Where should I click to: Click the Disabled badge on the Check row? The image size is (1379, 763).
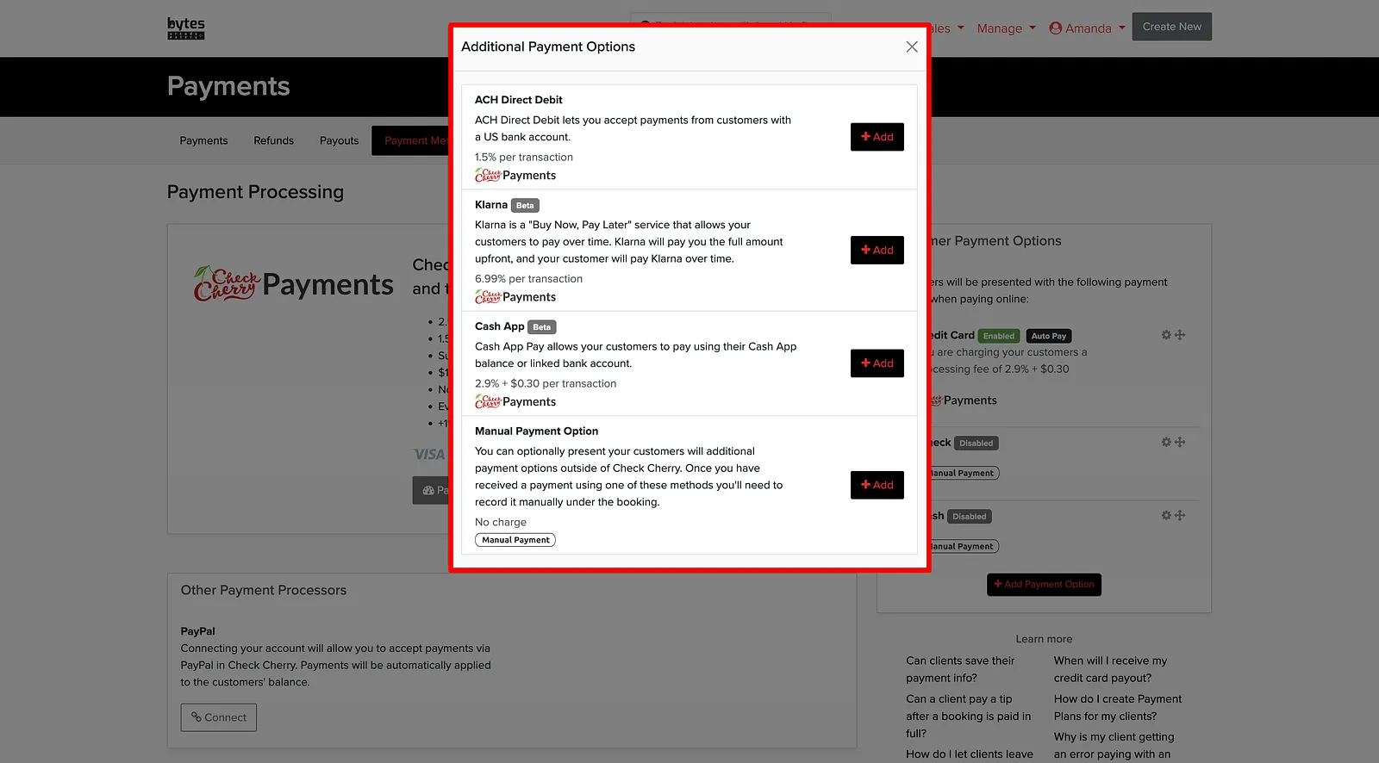977,444
